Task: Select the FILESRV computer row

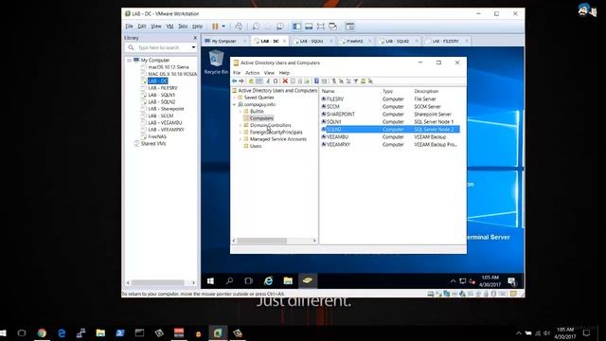Action: [390, 99]
